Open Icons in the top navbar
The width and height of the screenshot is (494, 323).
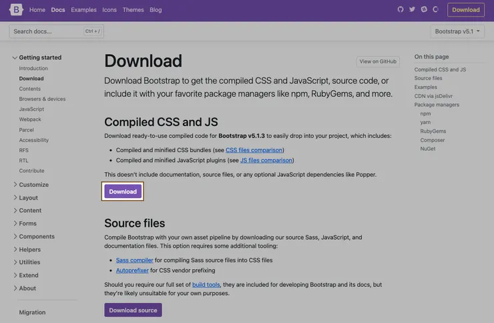(109, 10)
